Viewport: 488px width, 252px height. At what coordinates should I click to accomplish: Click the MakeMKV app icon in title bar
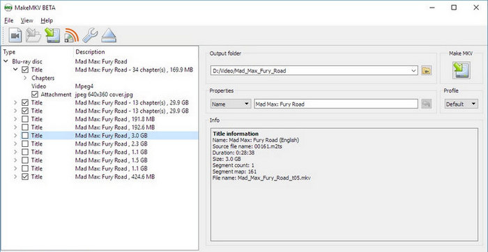(x=8, y=8)
